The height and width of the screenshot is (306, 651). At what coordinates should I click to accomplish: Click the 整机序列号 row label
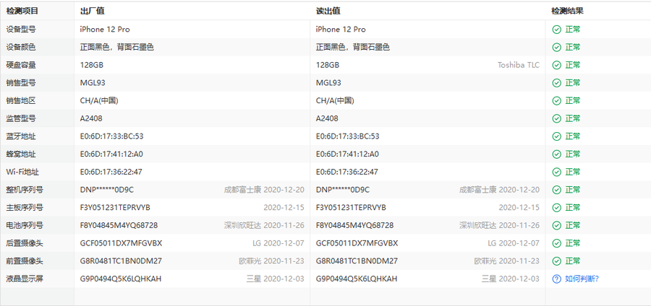[25, 190]
